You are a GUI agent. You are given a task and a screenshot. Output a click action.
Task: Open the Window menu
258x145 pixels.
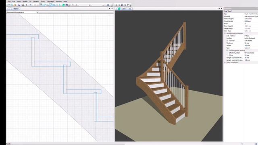click(58, 1)
